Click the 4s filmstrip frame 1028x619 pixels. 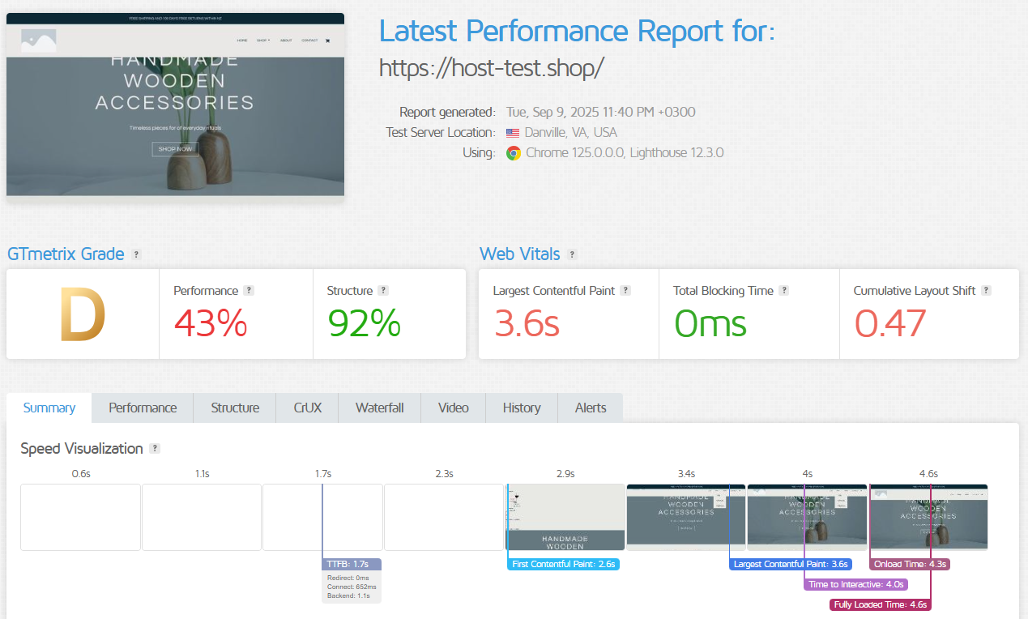(x=808, y=518)
